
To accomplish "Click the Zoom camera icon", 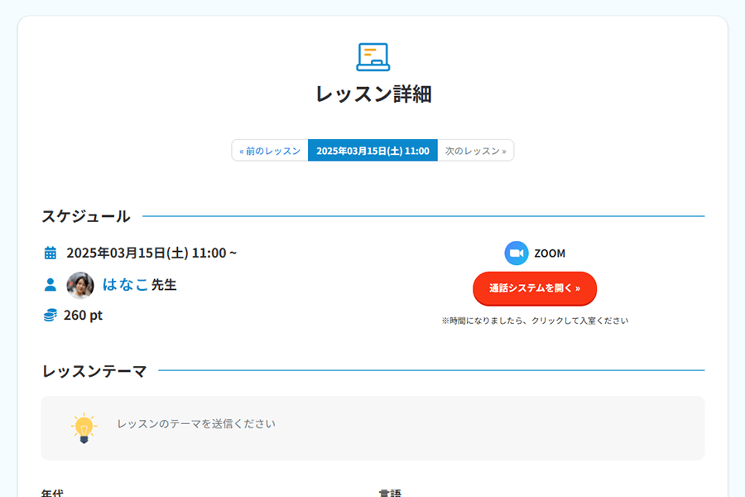I will (x=516, y=253).
